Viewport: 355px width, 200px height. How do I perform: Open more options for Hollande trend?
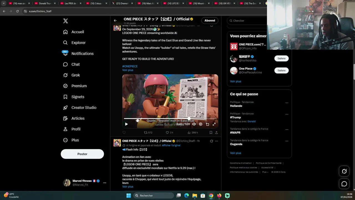point(287,103)
